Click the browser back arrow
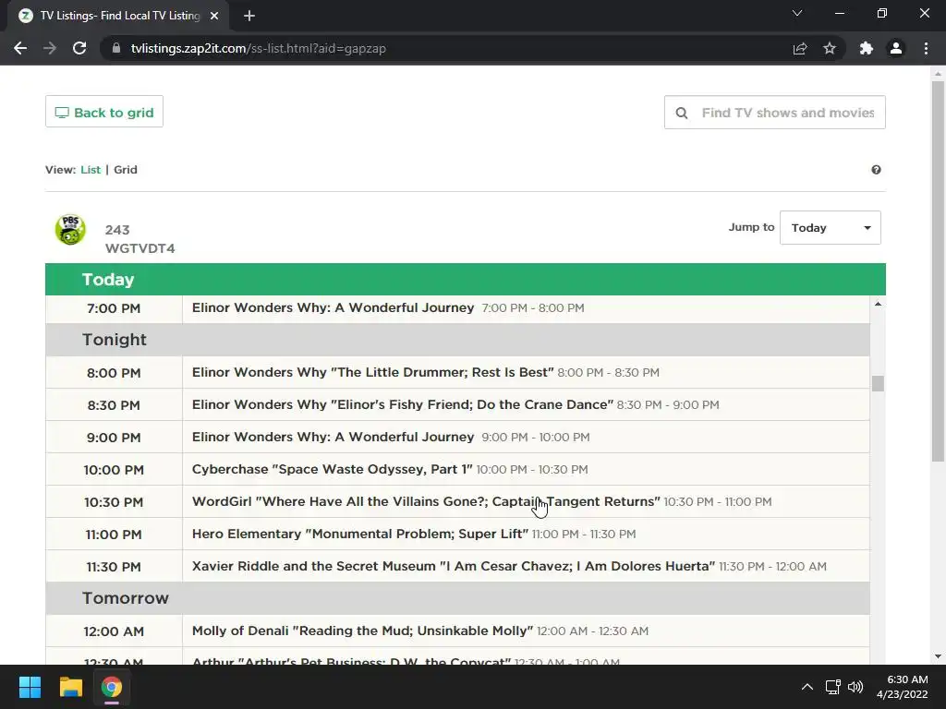The image size is (946, 709). [20, 48]
